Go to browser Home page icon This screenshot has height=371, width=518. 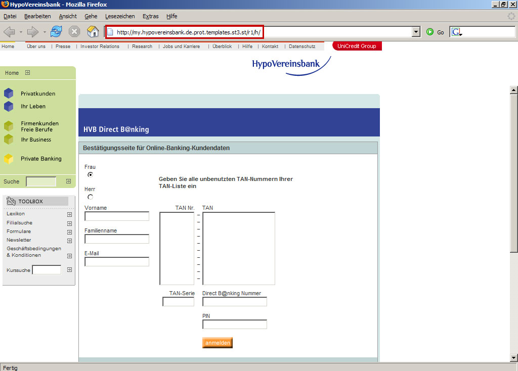(x=93, y=32)
